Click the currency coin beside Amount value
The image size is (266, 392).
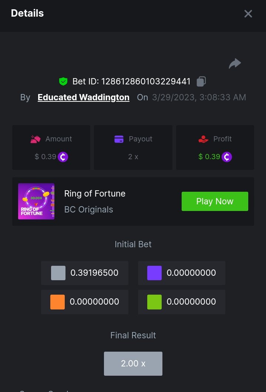coord(63,157)
